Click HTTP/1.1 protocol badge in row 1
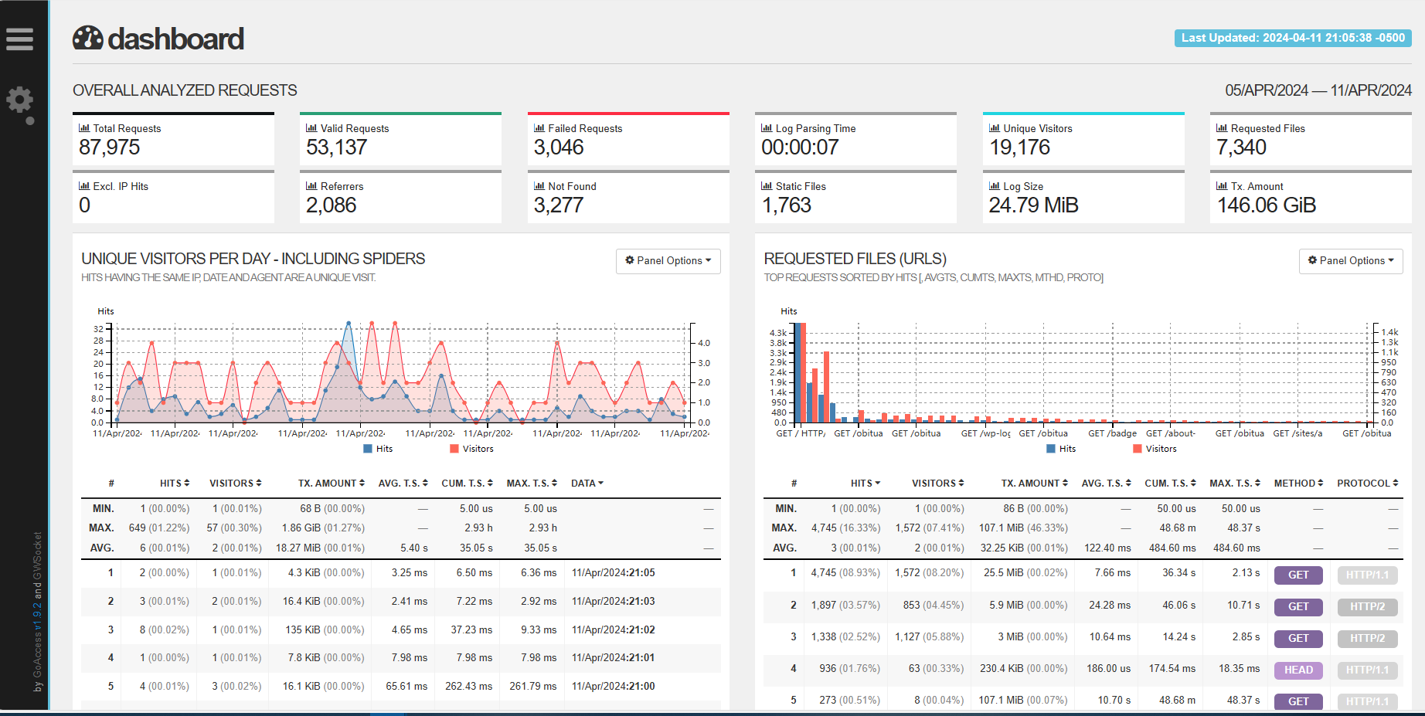The width and height of the screenshot is (1425, 716). tap(1367, 575)
